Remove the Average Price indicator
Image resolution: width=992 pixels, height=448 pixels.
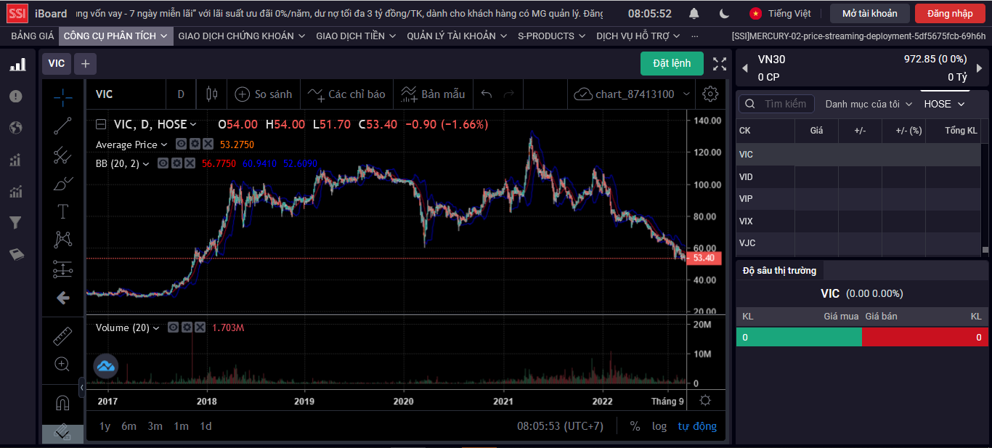208,144
